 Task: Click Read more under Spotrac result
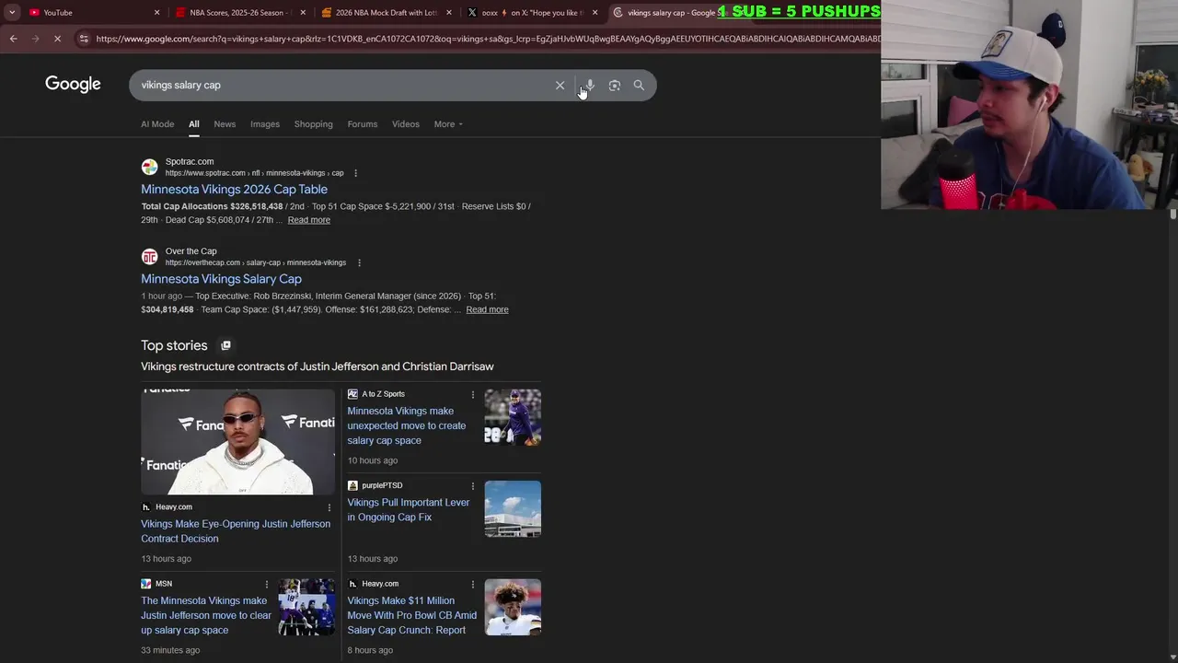(x=308, y=220)
